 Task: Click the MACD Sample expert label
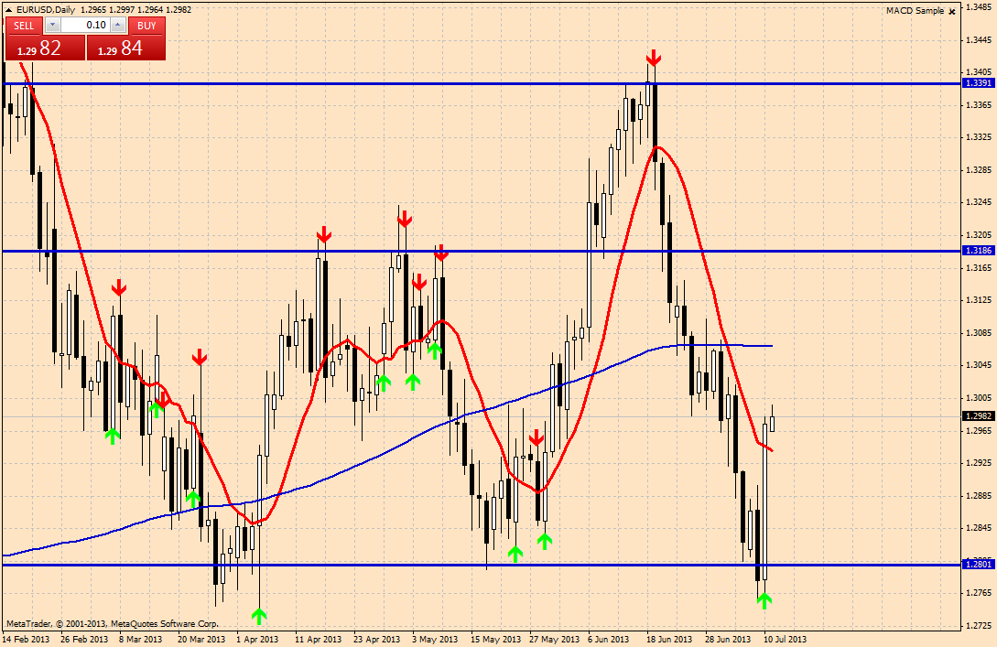(915, 11)
